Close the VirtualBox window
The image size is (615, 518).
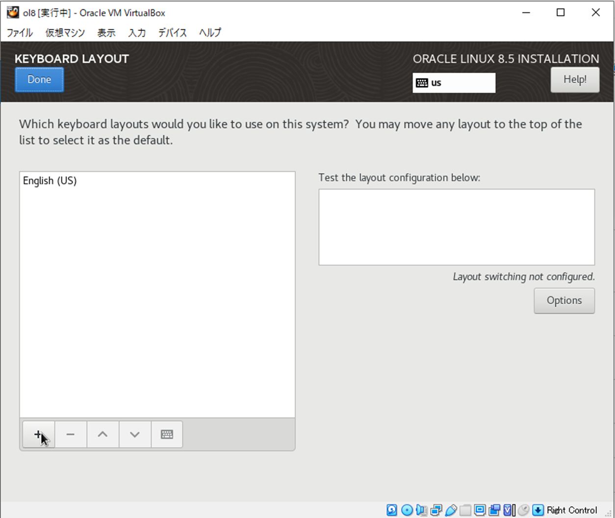[x=595, y=12]
